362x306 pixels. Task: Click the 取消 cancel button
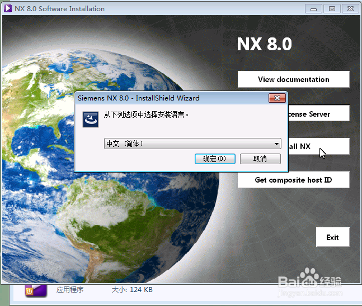[260, 159]
